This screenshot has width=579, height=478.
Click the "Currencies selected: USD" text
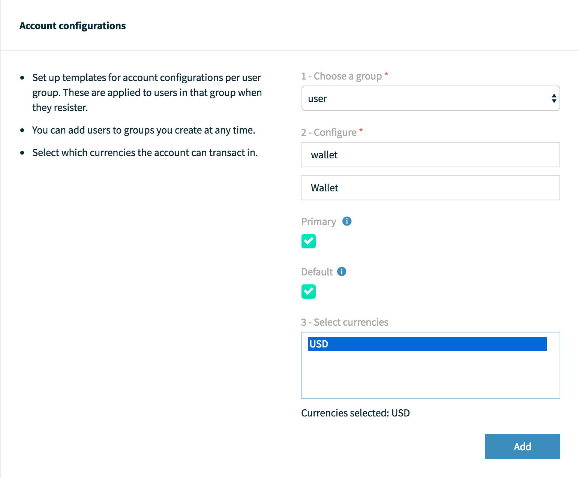point(355,413)
